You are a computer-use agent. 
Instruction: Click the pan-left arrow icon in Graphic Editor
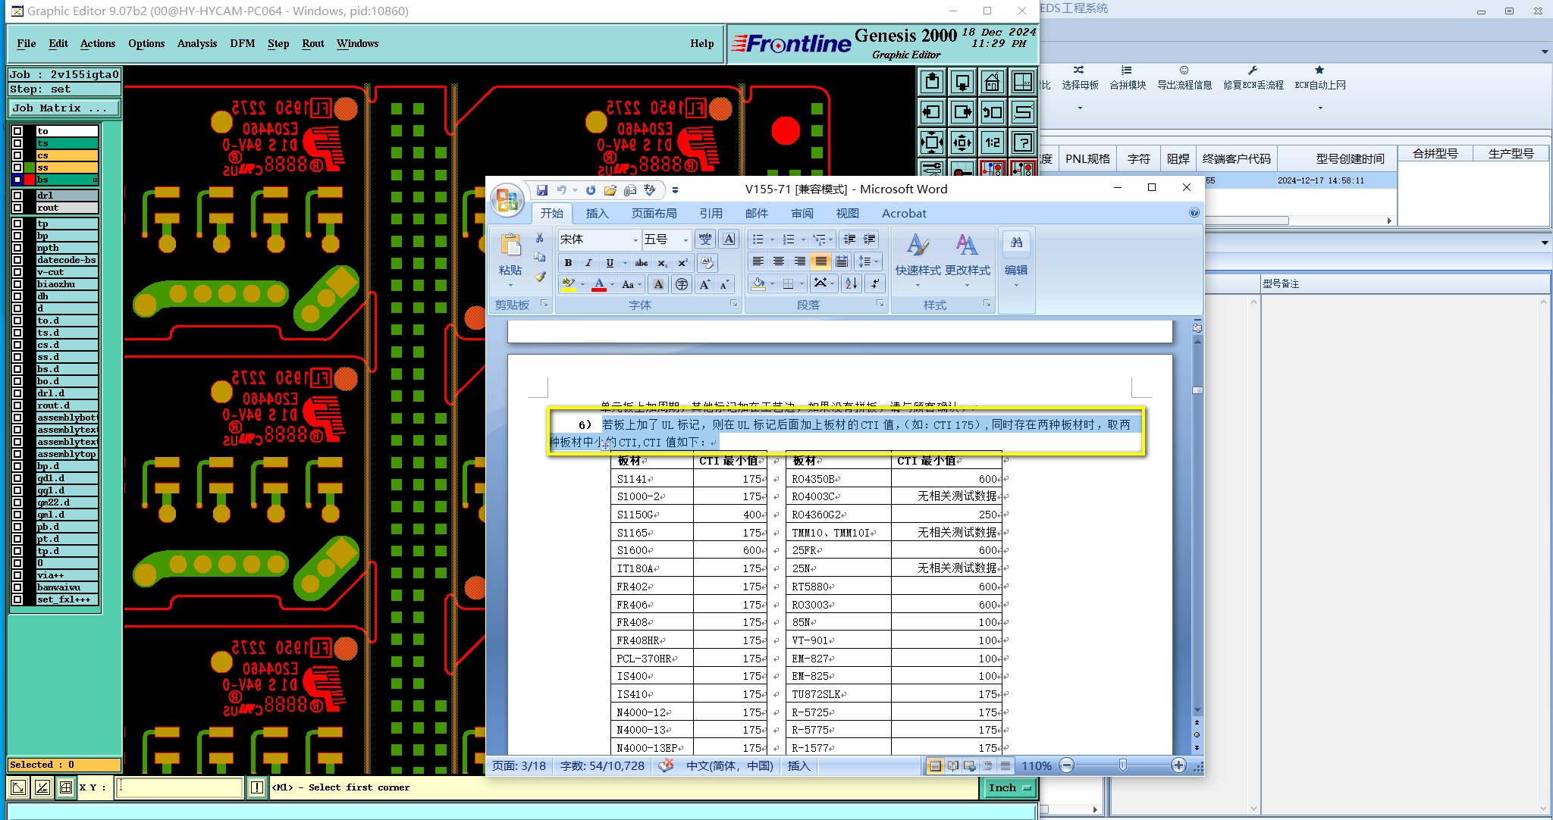[x=931, y=112]
